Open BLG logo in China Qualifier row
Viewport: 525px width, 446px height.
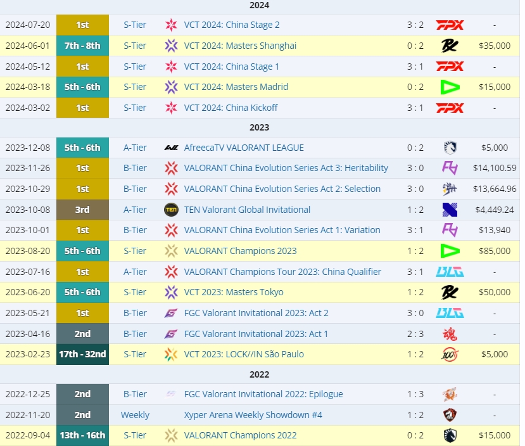(x=450, y=272)
